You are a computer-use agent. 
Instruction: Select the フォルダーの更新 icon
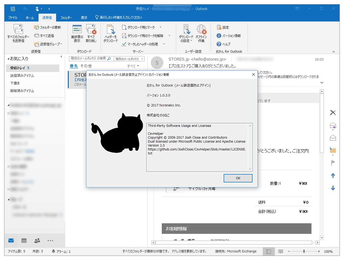tap(37, 27)
